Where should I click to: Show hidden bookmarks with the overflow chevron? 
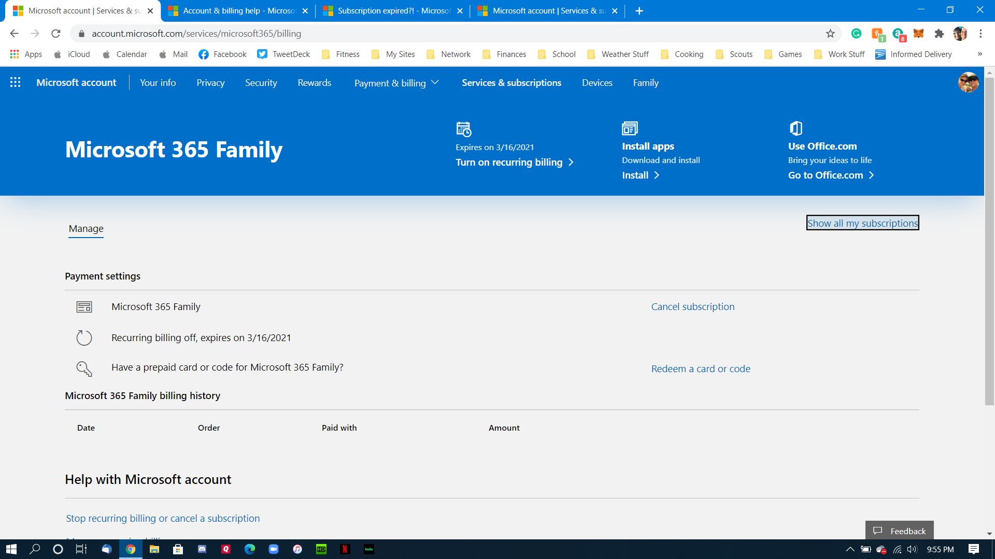coord(979,54)
